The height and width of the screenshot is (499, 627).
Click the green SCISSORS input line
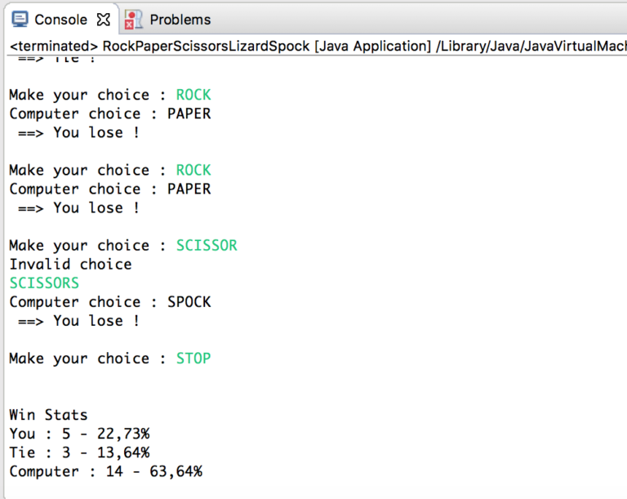(x=44, y=283)
